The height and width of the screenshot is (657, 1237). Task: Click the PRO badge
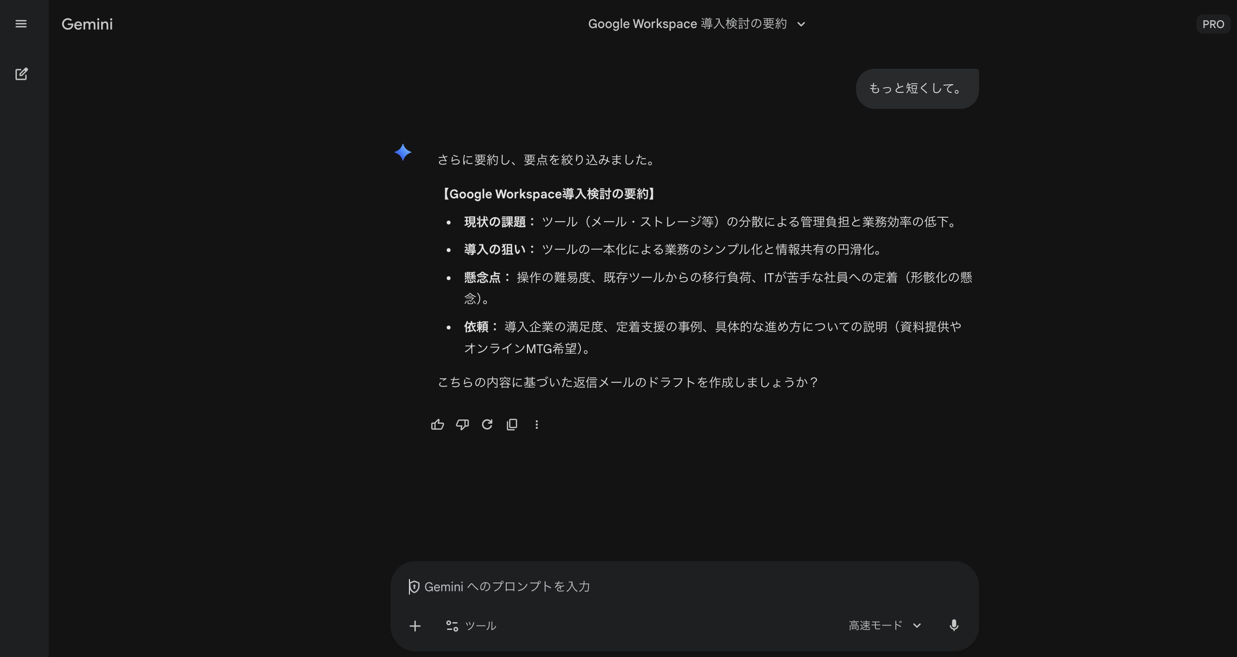click(x=1213, y=24)
